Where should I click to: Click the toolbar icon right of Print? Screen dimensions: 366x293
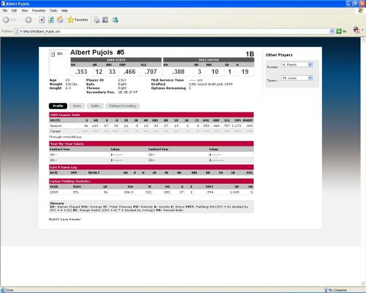[x=106, y=20]
